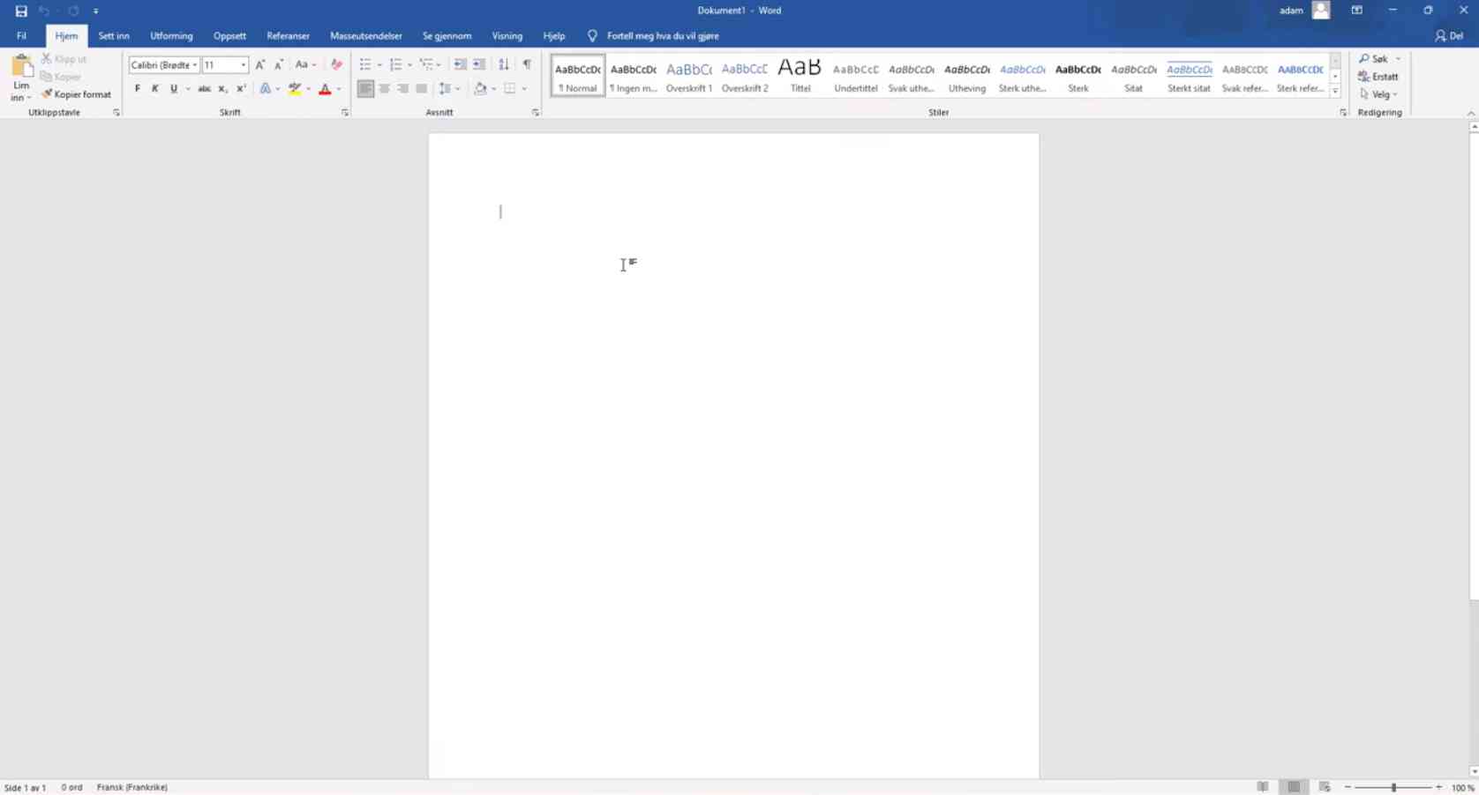The width and height of the screenshot is (1479, 795).
Task: Clear all formatting with the eraser icon
Action: (x=336, y=64)
